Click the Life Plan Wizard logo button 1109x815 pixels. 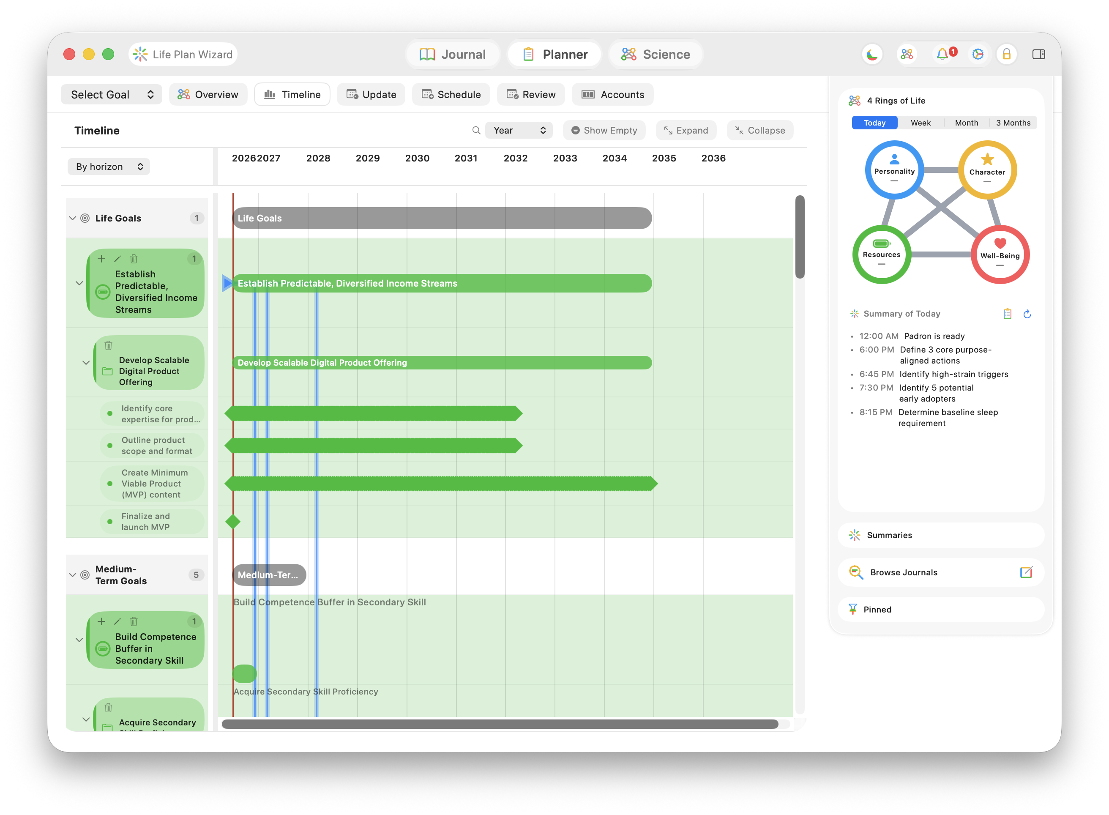pos(183,54)
